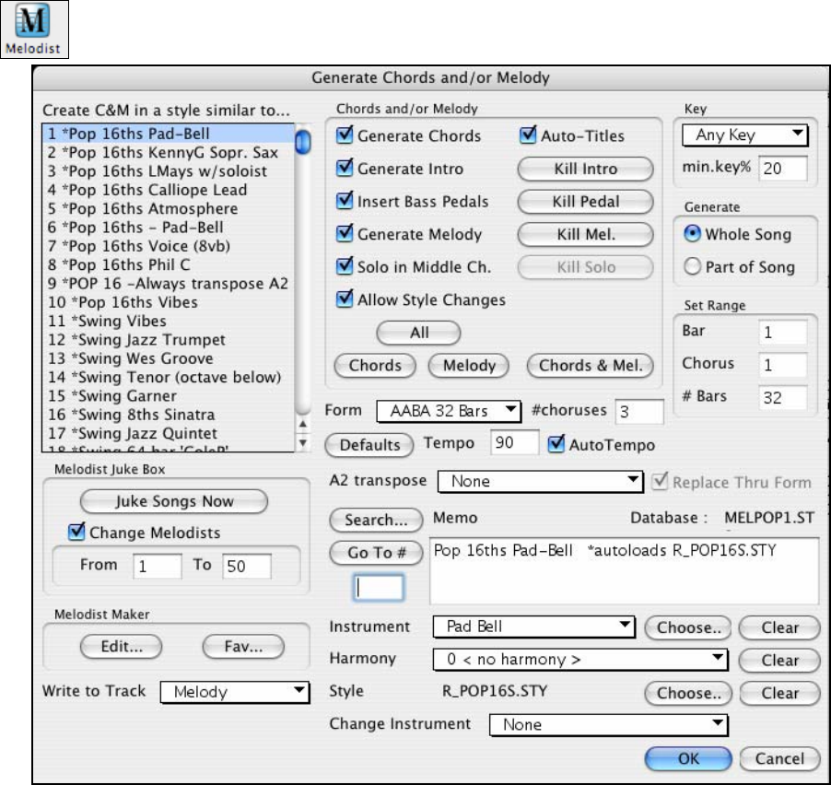The height and width of the screenshot is (785, 831).
Task: Select '2 *Pop 16ths KennyG Sopr. Sax'
Action: 168,153
